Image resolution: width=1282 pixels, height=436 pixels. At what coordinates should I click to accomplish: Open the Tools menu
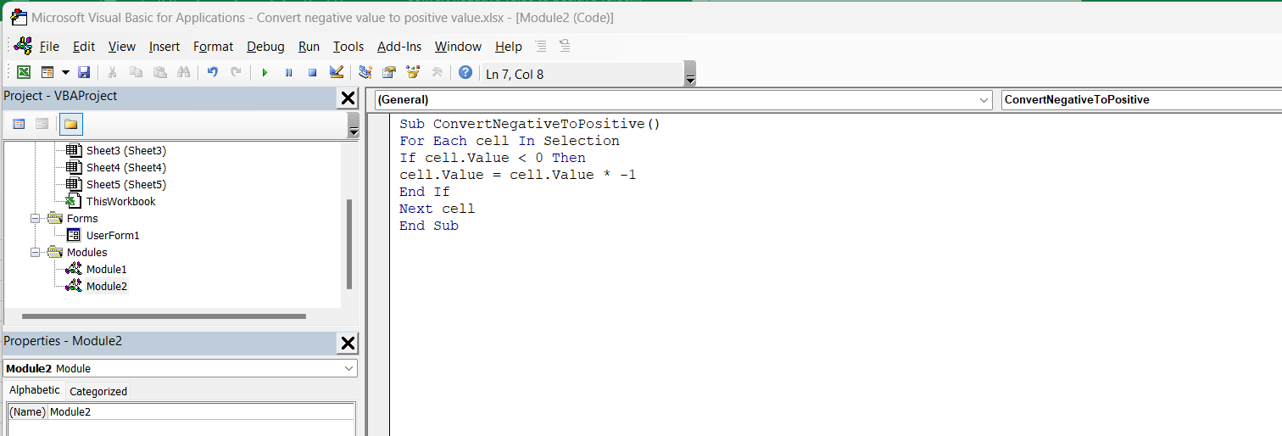point(348,47)
